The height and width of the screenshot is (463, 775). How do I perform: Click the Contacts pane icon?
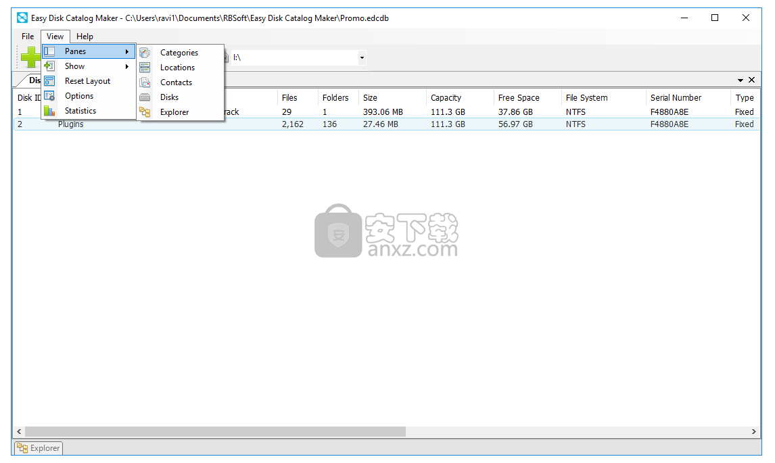145,82
